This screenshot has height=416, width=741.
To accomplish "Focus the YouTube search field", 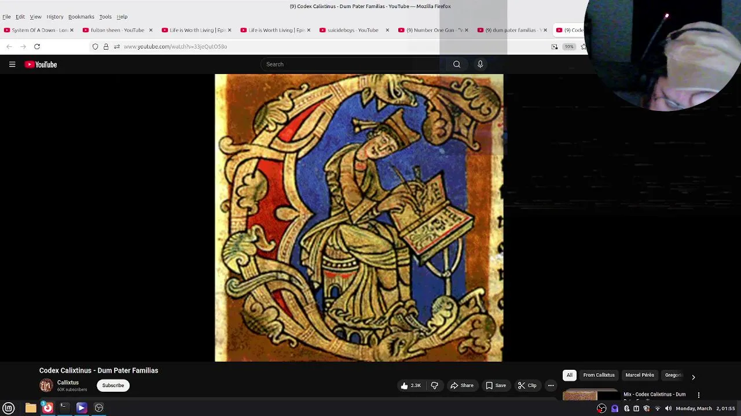I will tap(353, 64).
